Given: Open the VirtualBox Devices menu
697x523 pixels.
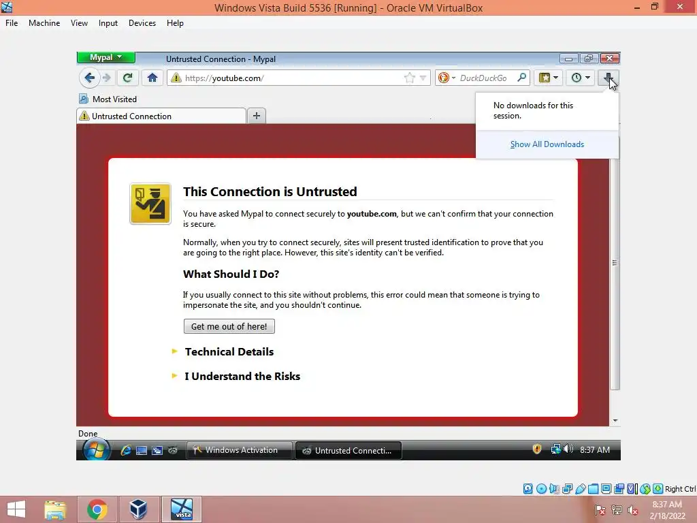Looking at the screenshot, I should click(142, 23).
